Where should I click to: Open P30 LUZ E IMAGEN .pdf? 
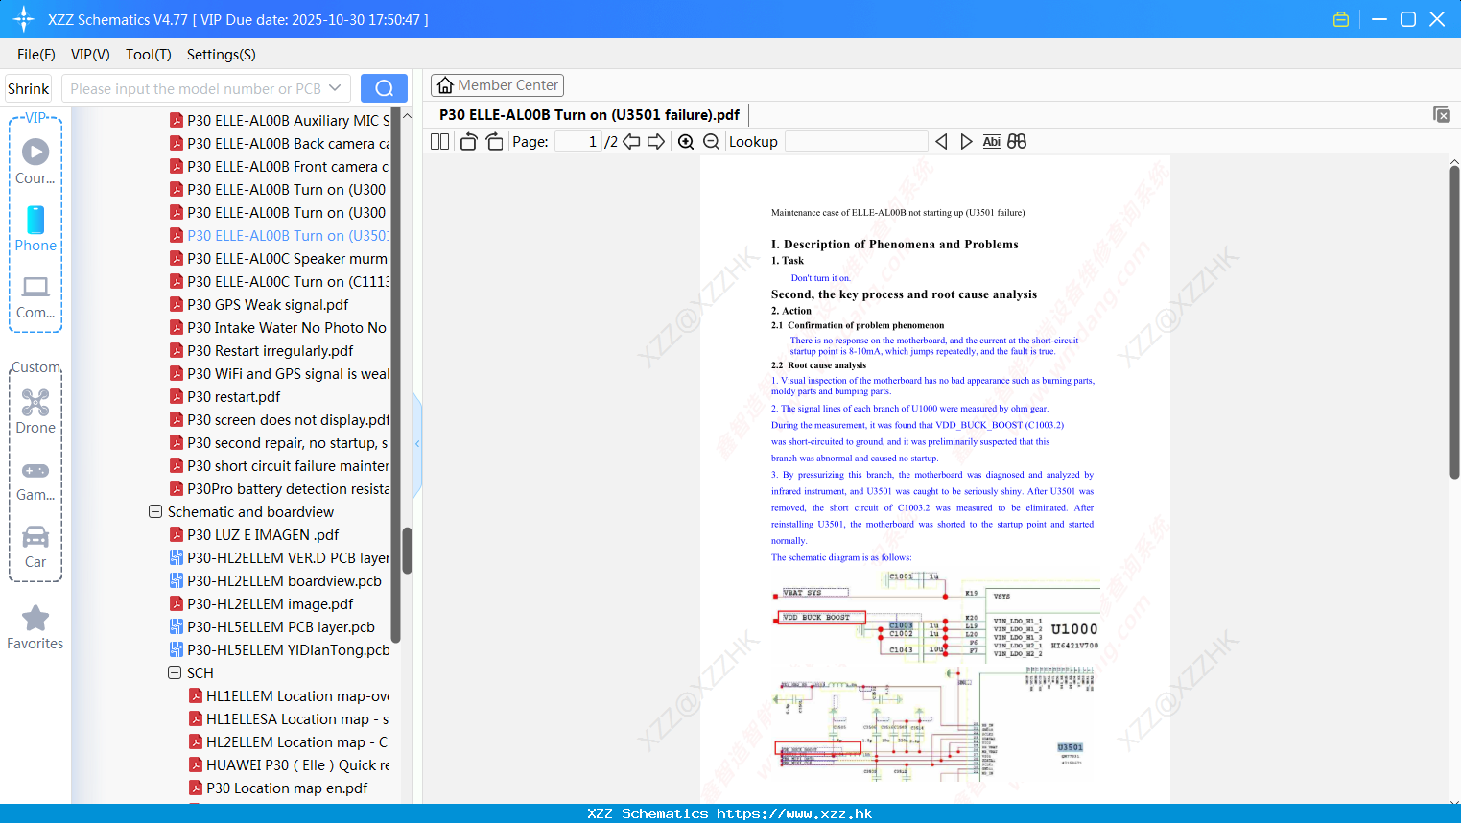pos(254,535)
